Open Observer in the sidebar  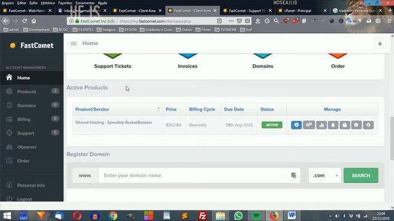31,147
